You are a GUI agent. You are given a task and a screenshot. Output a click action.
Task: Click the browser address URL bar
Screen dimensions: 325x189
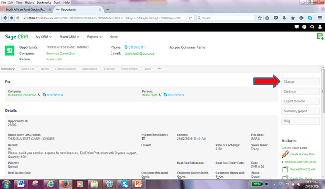click(x=102, y=18)
